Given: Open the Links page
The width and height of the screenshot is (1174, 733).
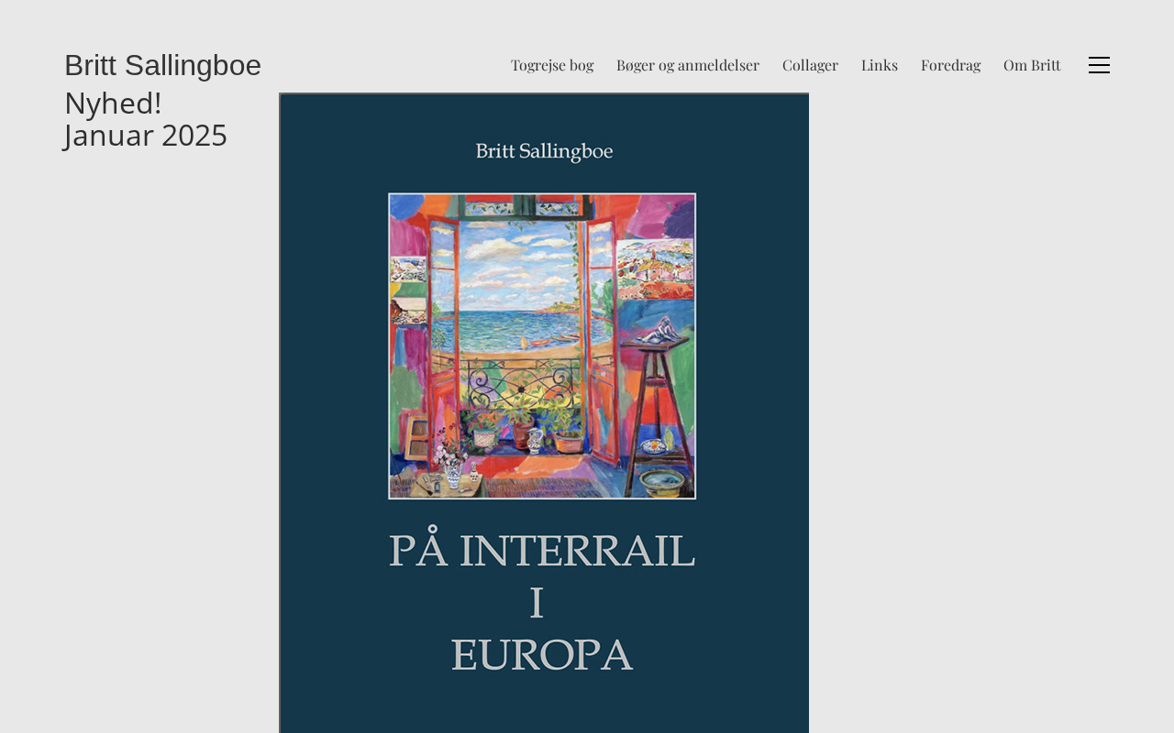Looking at the screenshot, I should (880, 65).
